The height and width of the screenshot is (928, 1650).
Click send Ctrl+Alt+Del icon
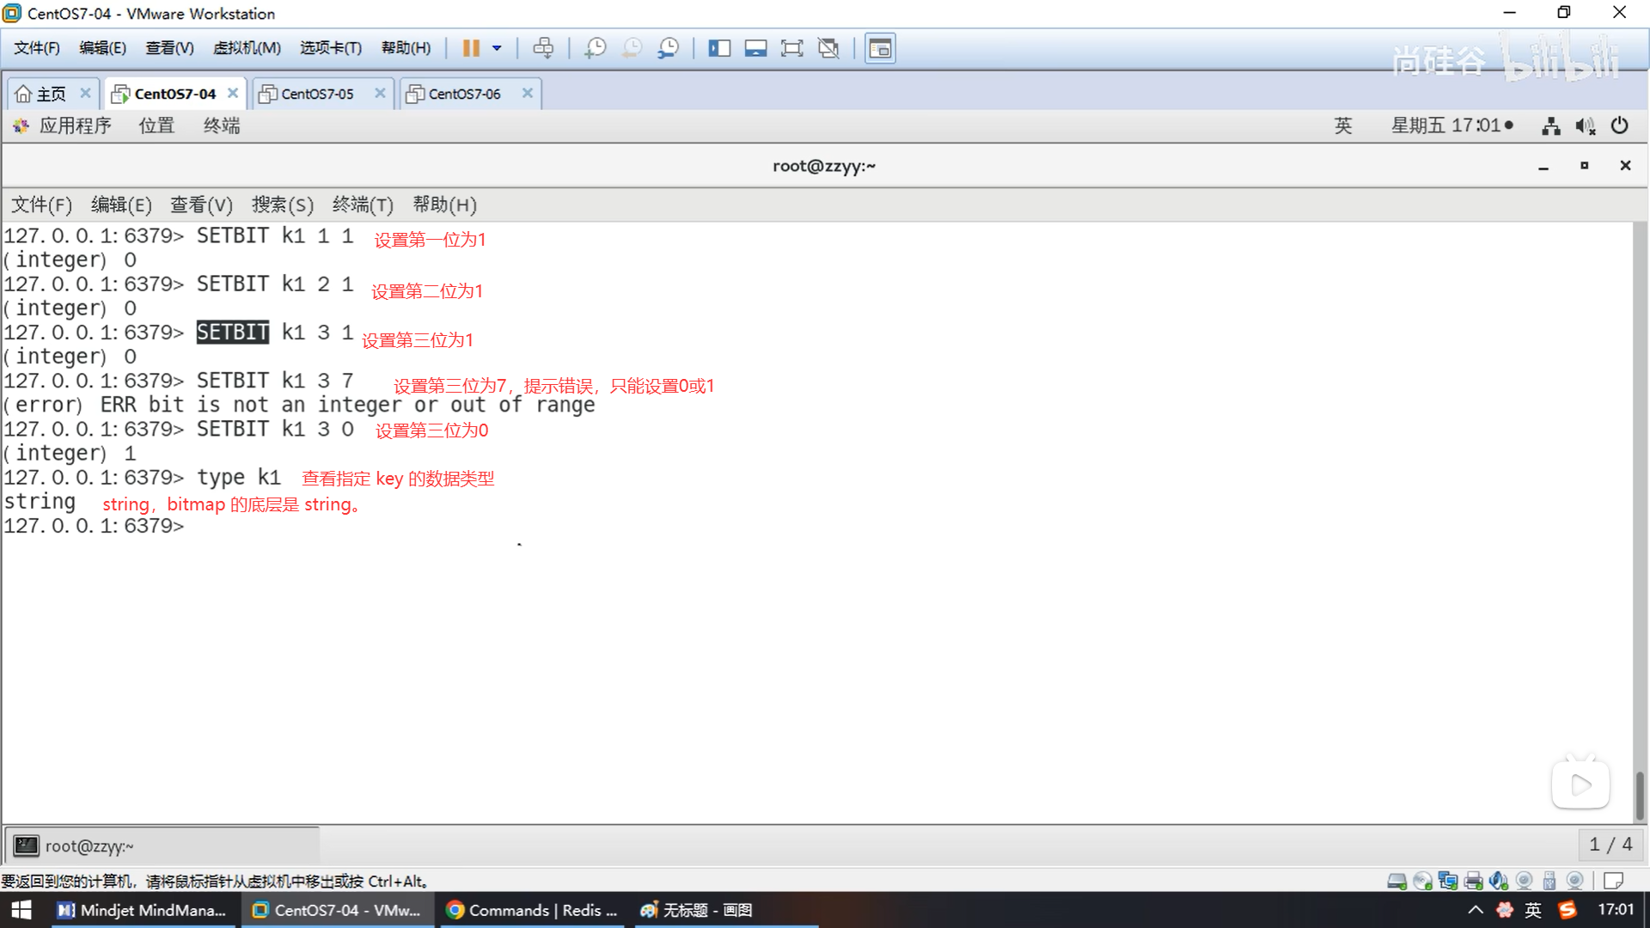point(543,48)
